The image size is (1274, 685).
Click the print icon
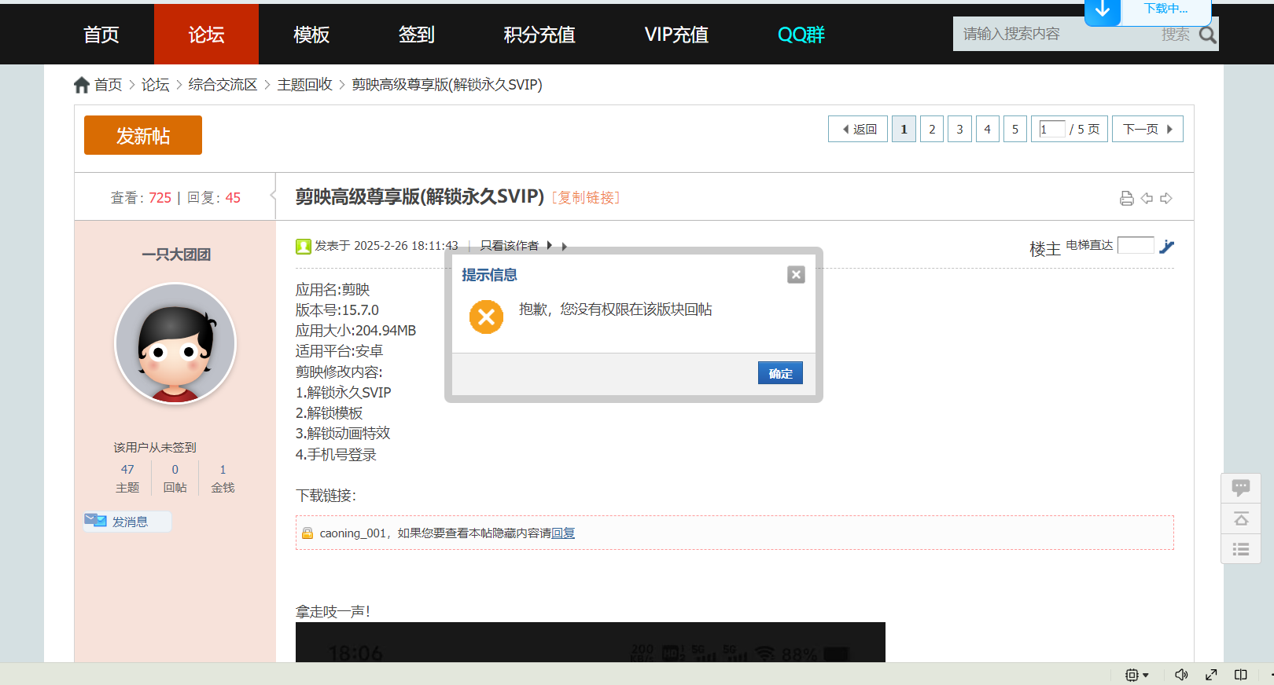pos(1126,198)
